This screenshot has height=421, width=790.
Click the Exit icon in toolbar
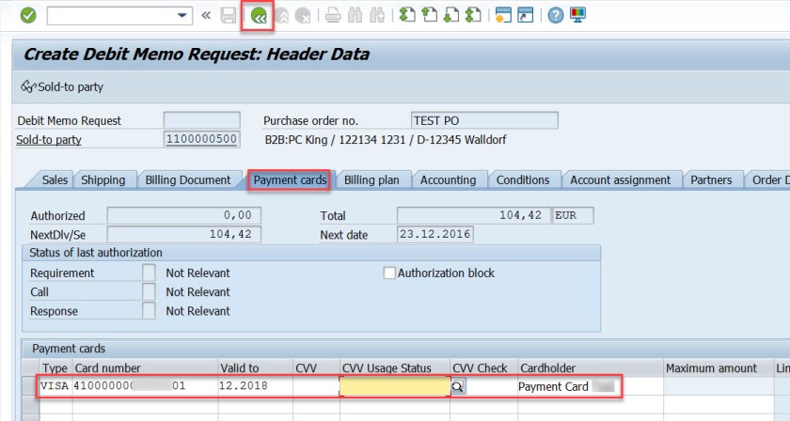[281, 16]
